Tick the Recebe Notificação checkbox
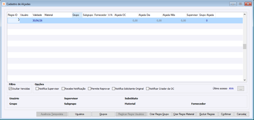The image size is (254, 120). [x=63, y=89]
